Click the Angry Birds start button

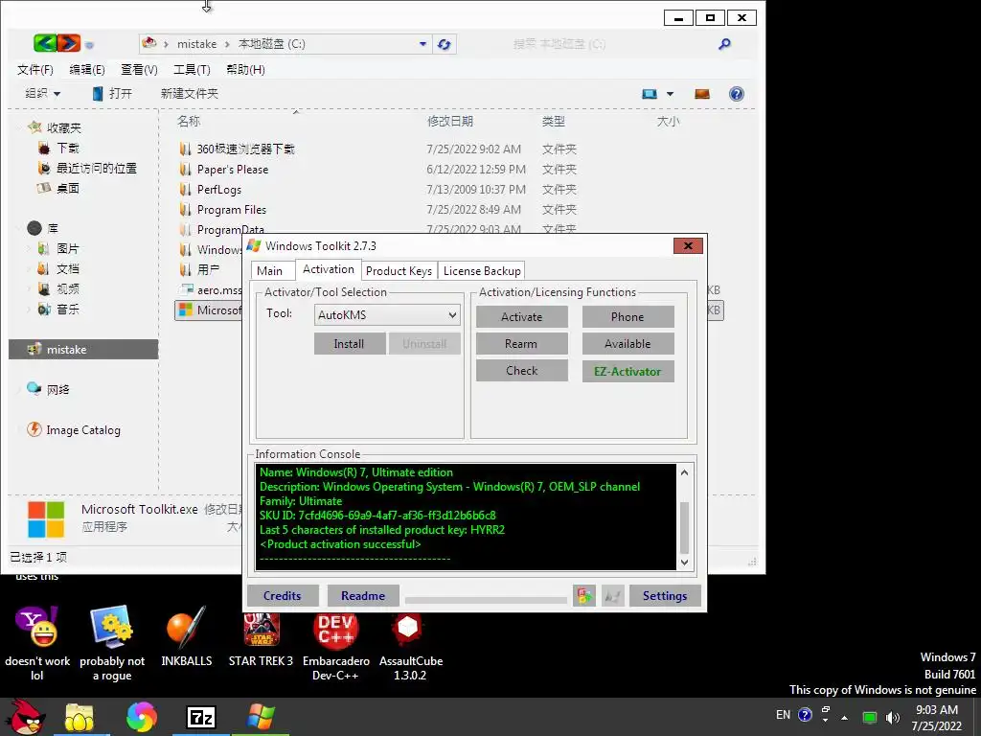pos(24,717)
